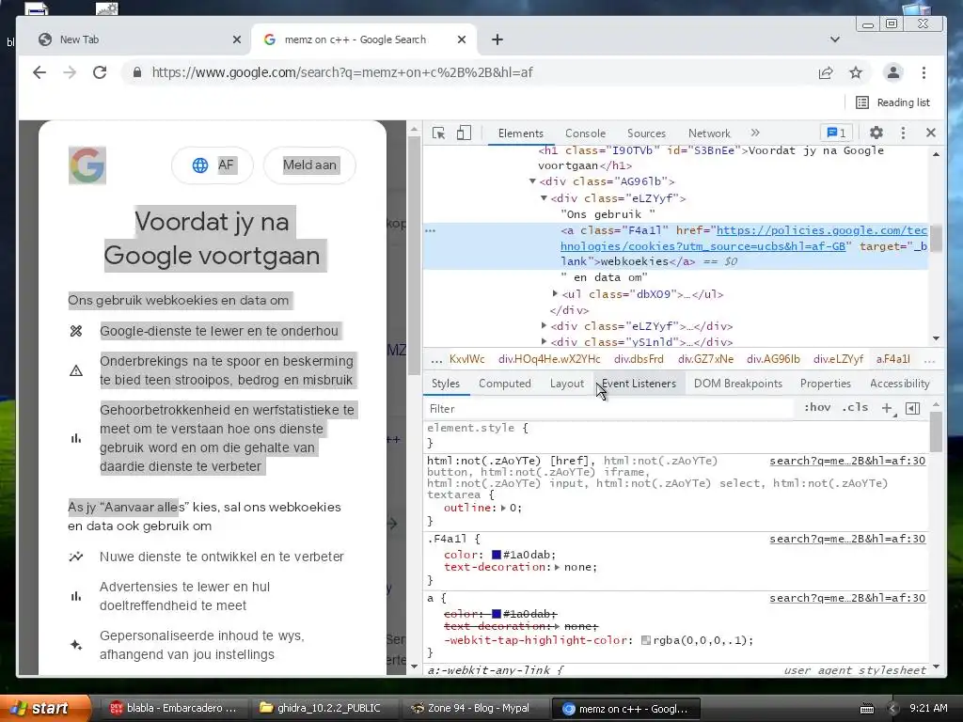This screenshot has width=963, height=722.
Task: Open color swatch for the struck-through a rule color
Action: pyautogui.click(x=497, y=614)
